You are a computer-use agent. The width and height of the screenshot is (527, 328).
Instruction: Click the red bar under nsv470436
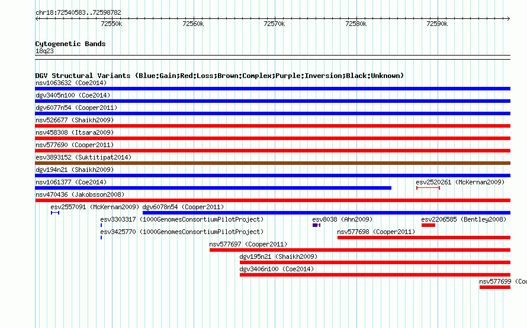(272, 200)
